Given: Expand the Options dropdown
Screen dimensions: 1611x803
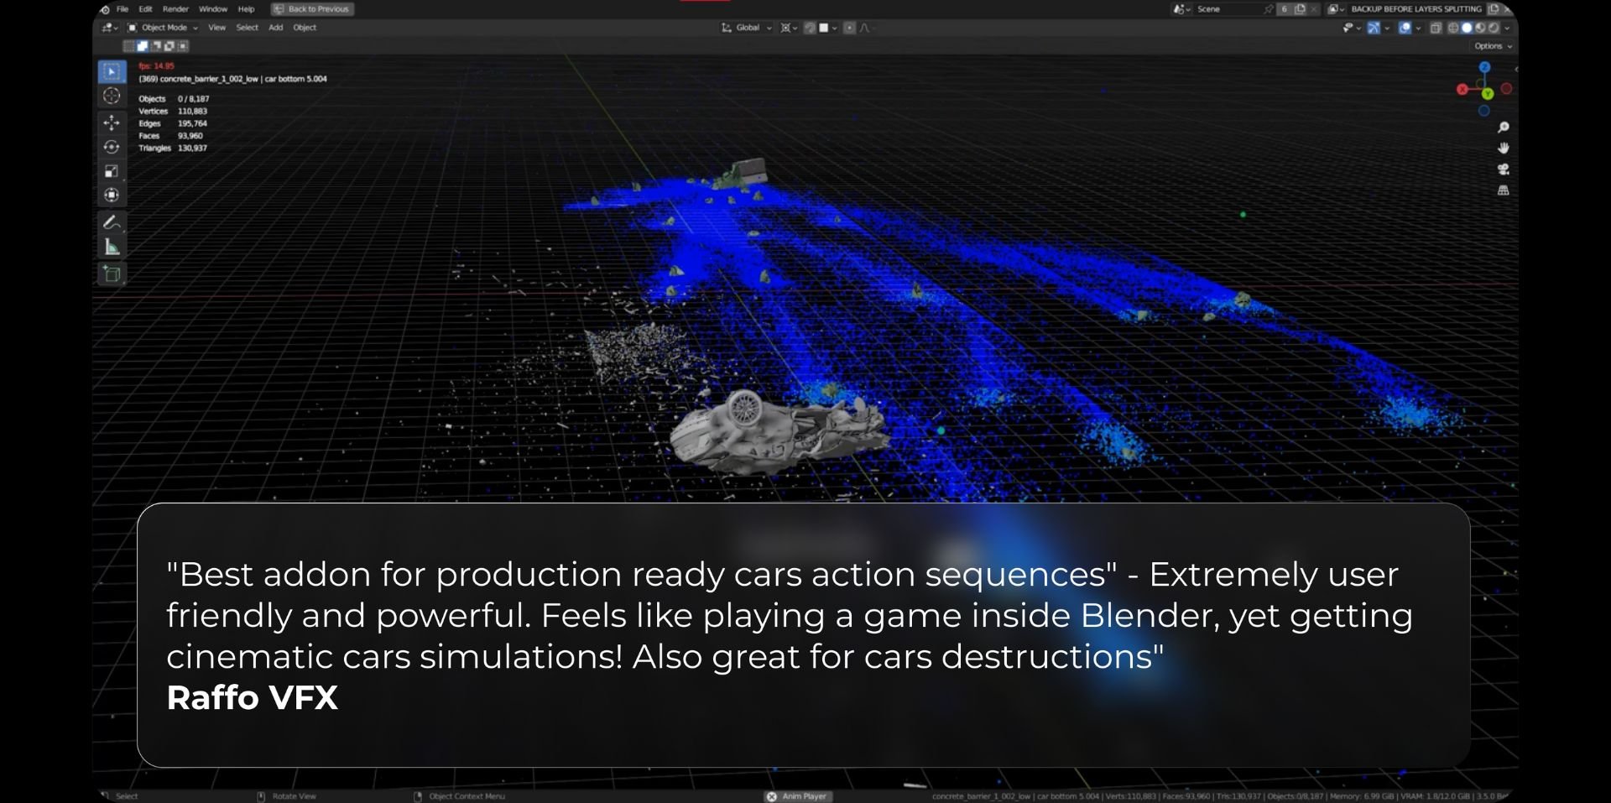Looking at the screenshot, I should pos(1493,46).
